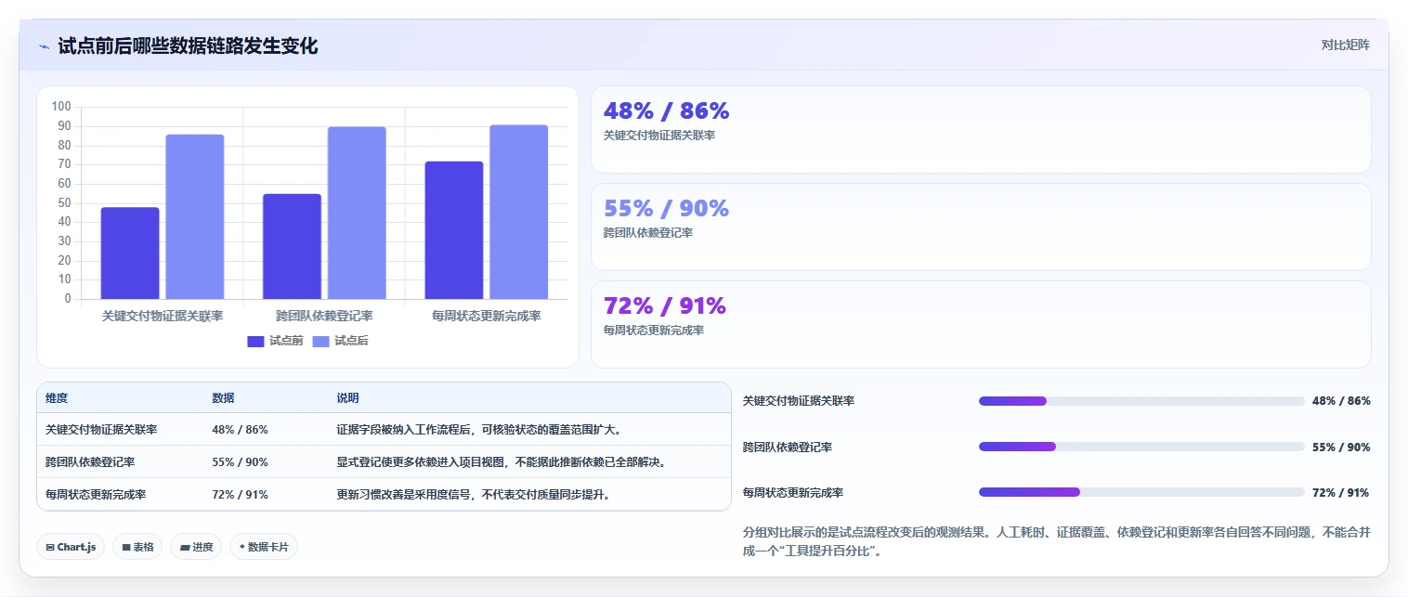1408x597 pixels.
Task: Click the 关键交付物证据关联率 label left of the progress bar
Action: (799, 401)
